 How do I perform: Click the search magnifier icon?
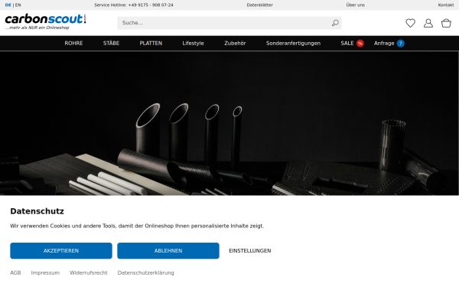pyautogui.click(x=335, y=23)
